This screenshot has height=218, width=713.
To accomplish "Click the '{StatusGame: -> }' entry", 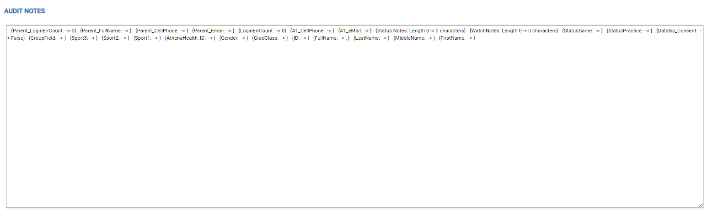I will coord(582,30).
